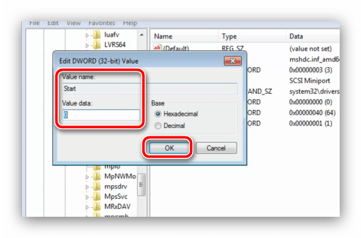
Task: Click the MRxDAV folder icon
Action: click(97, 206)
